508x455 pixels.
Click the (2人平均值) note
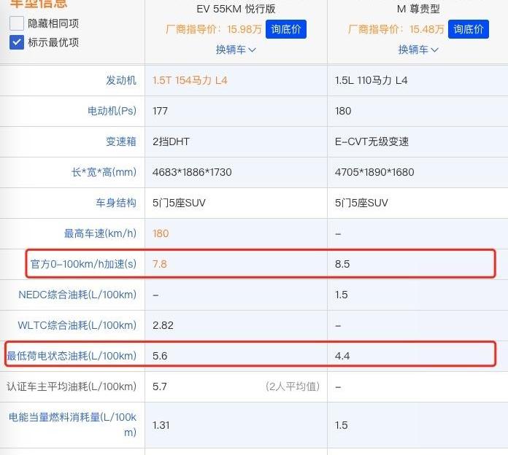point(293,386)
